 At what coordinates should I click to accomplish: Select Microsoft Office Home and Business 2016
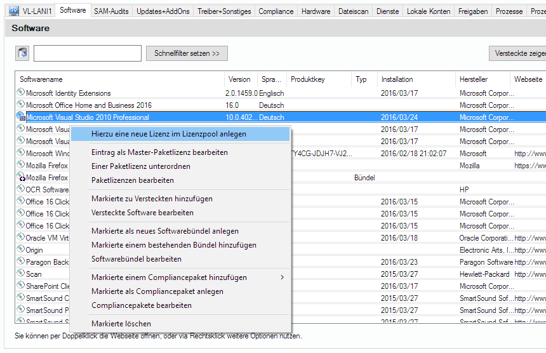(x=281, y=105)
